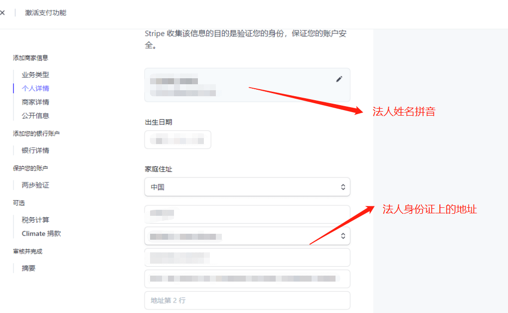Screen dimensions: 508x313
Task: Close the payment activation page with X
Action: [2, 12]
